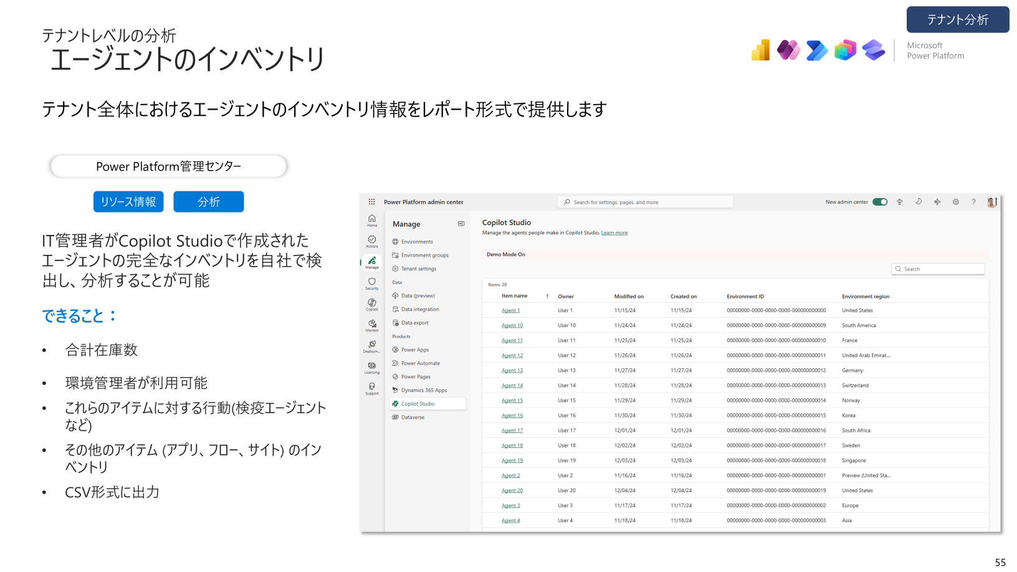Viewport: 1017px width, 572px height.
Task: Click the Power Platform管理センター pill
Action: click(x=168, y=166)
